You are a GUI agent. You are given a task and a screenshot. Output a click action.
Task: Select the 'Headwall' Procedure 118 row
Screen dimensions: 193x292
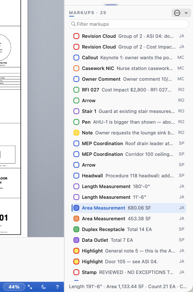(129, 176)
